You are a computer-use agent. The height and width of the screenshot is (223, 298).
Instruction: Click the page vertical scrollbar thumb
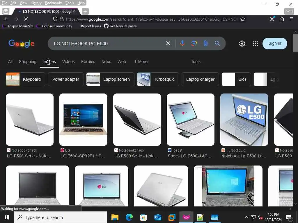[x=295, y=43]
